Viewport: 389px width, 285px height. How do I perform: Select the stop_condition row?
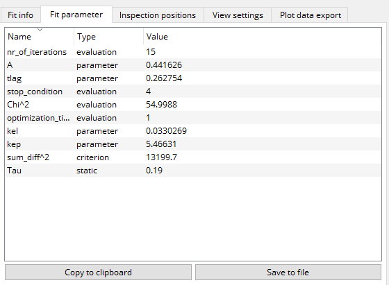(193, 92)
